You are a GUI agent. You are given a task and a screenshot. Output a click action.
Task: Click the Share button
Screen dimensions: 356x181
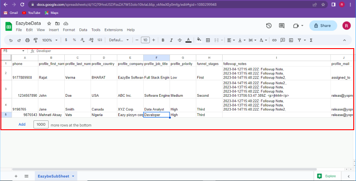pyautogui.click(x=323, y=25)
